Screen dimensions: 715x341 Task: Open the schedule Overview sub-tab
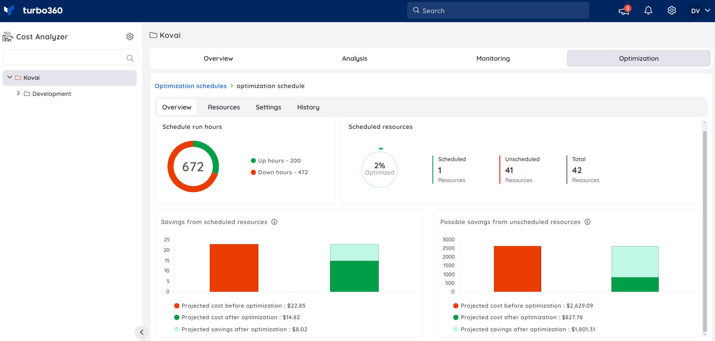tap(177, 107)
